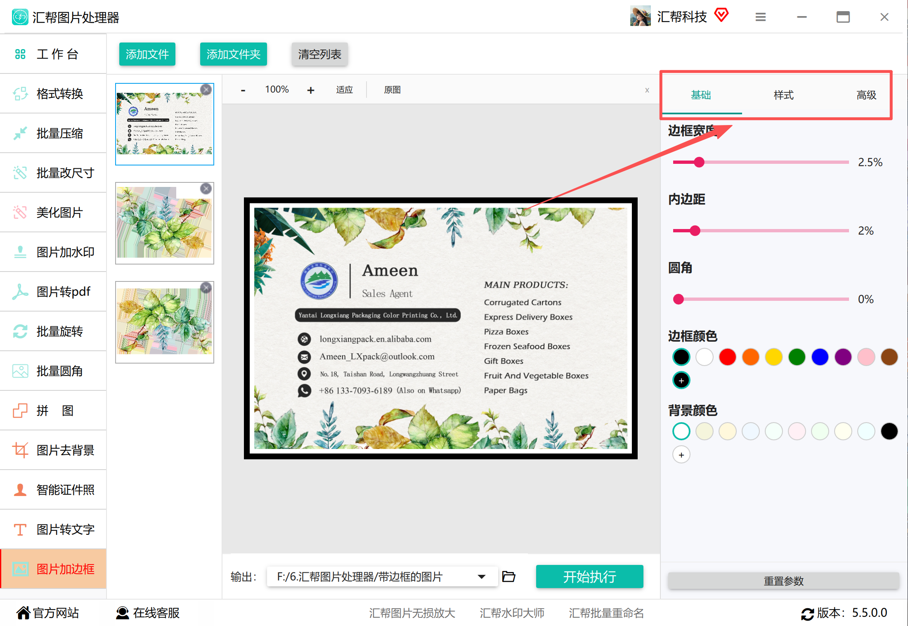Screen dimensions: 908x626
Task: Add a custom background color
Action: tap(681, 455)
